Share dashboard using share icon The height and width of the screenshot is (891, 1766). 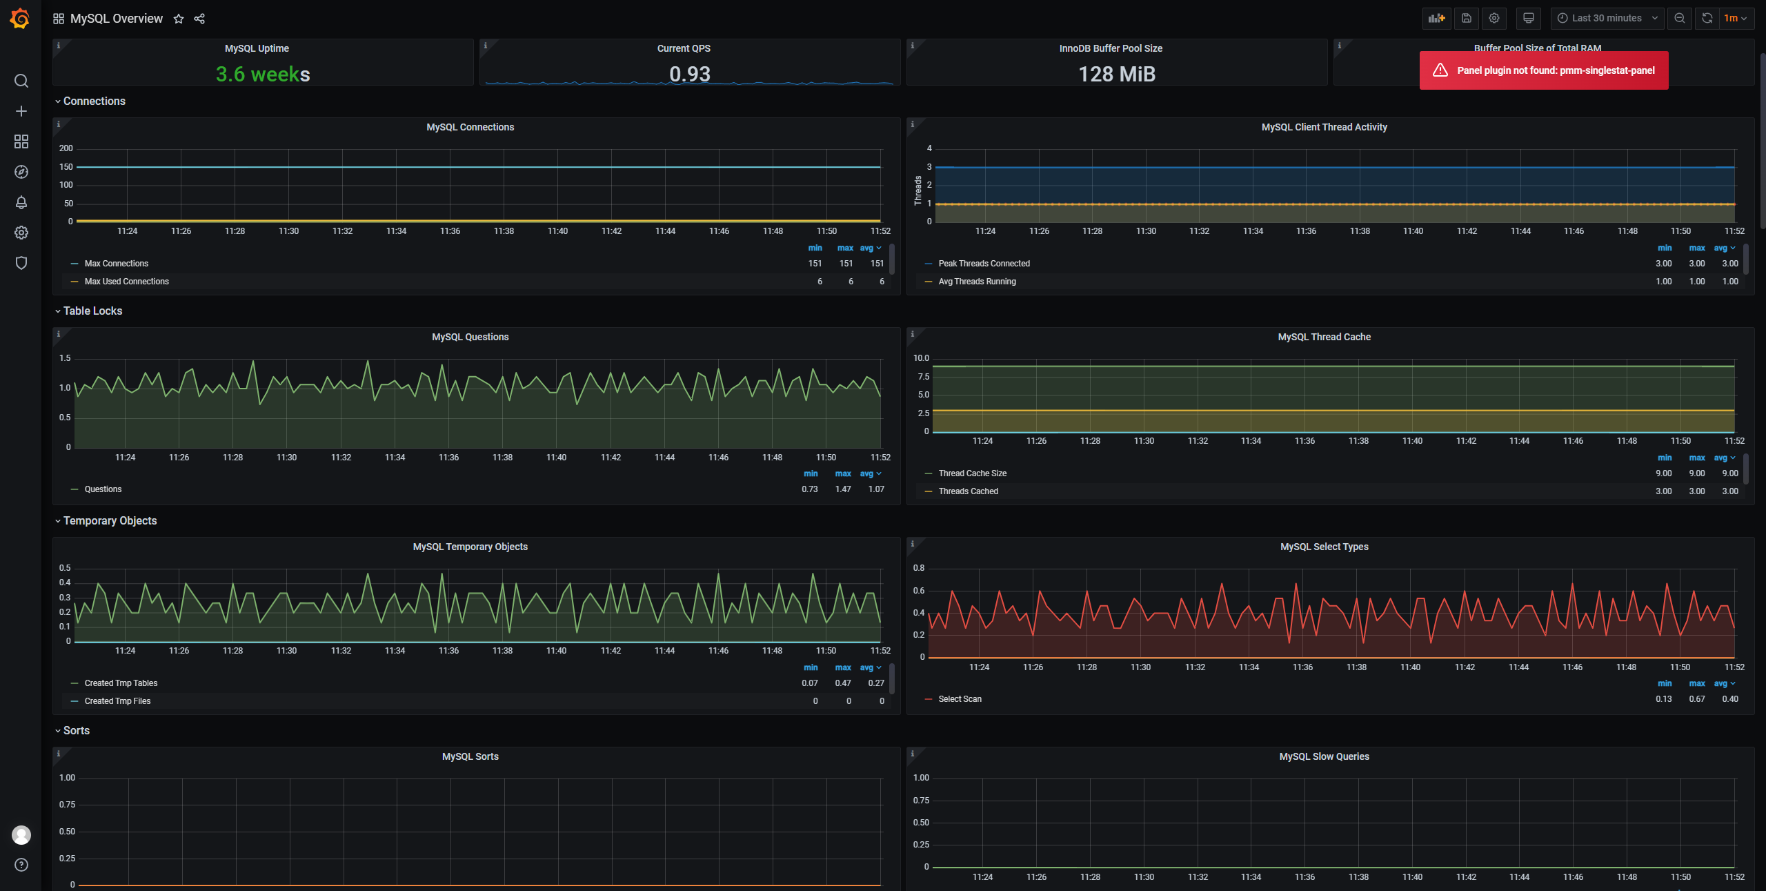point(199,19)
